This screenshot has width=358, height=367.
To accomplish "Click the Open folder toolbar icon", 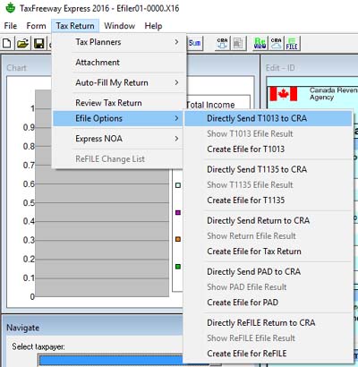I will click(x=23, y=44).
